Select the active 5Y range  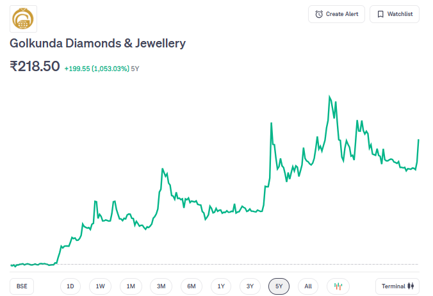click(x=279, y=286)
